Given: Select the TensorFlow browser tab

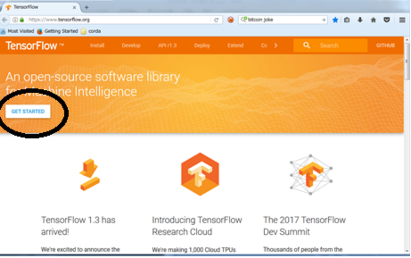Looking at the screenshot, I should (x=40, y=7).
